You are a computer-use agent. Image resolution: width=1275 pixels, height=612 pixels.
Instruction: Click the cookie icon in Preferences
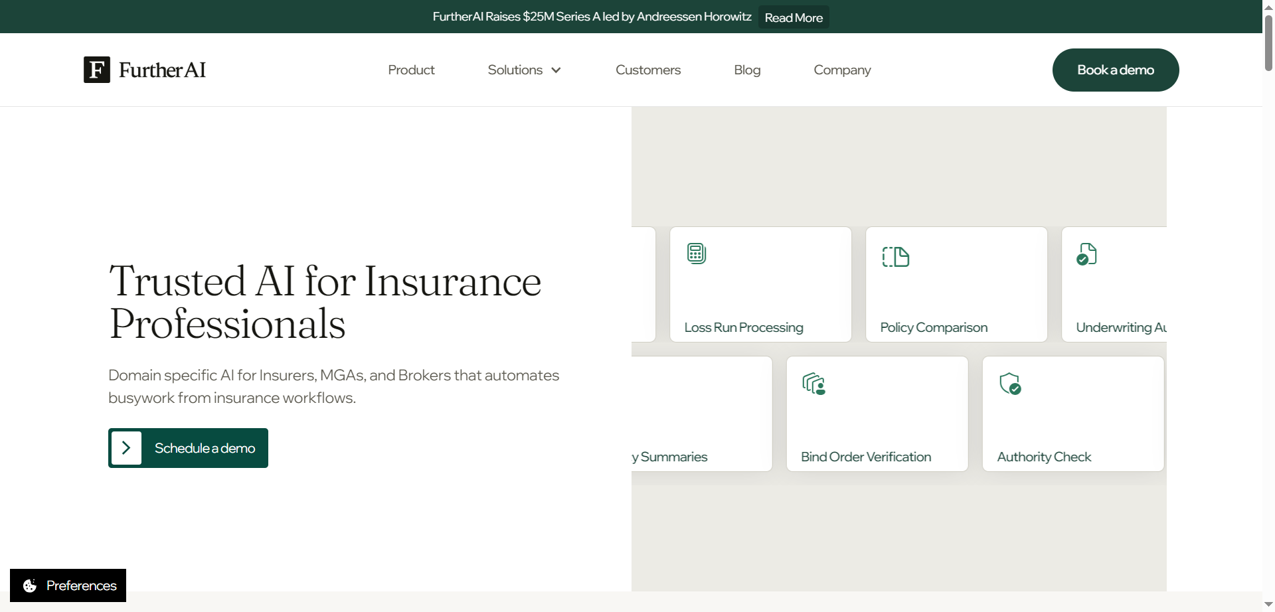point(30,585)
